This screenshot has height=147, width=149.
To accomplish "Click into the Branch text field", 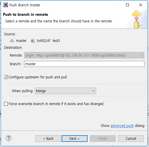I will (84, 64).
